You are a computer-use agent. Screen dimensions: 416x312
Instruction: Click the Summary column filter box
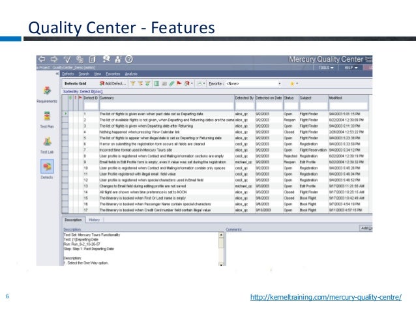167,106
